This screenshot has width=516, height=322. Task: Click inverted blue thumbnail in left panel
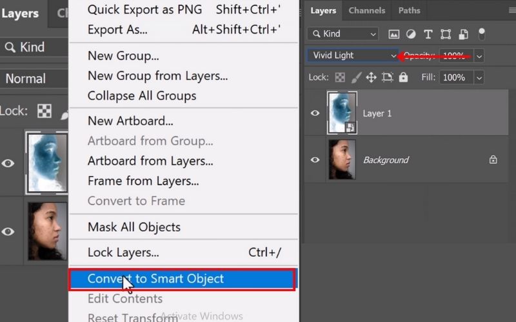click(47, 163)
